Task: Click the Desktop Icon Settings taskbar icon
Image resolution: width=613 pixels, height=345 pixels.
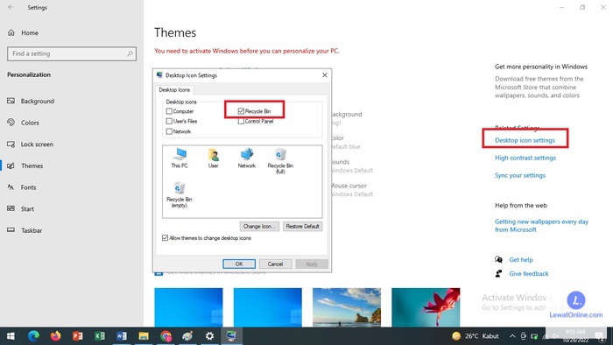Action: tap(231, 336)
